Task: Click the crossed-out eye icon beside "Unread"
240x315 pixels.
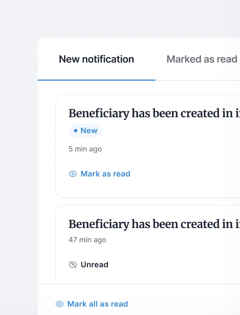Action: [73, 265]
